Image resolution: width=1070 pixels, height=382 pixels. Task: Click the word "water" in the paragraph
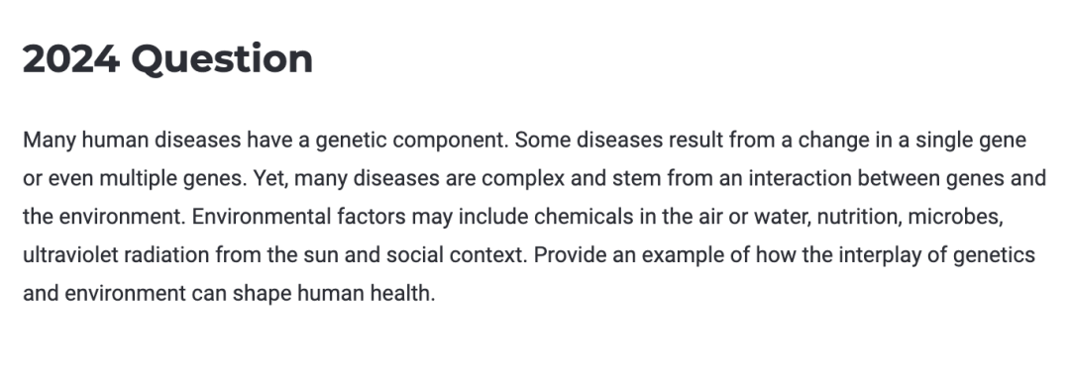pyautogui.click(x=780, y=218)
